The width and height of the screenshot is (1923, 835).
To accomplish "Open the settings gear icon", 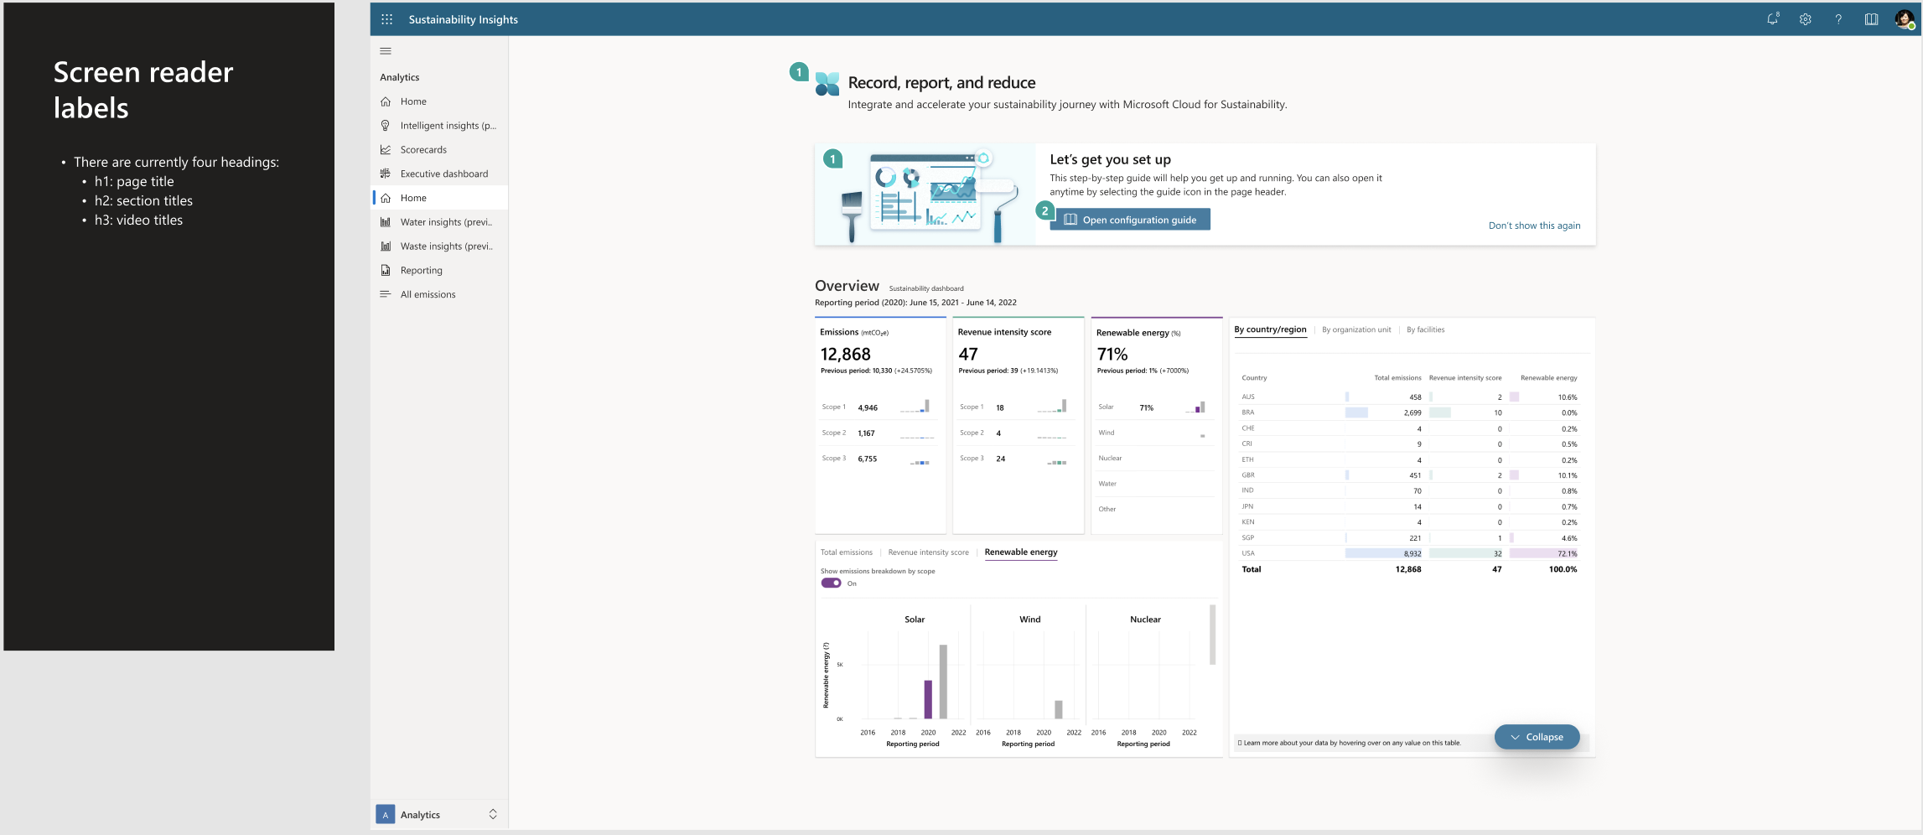I will [1805, 19].
